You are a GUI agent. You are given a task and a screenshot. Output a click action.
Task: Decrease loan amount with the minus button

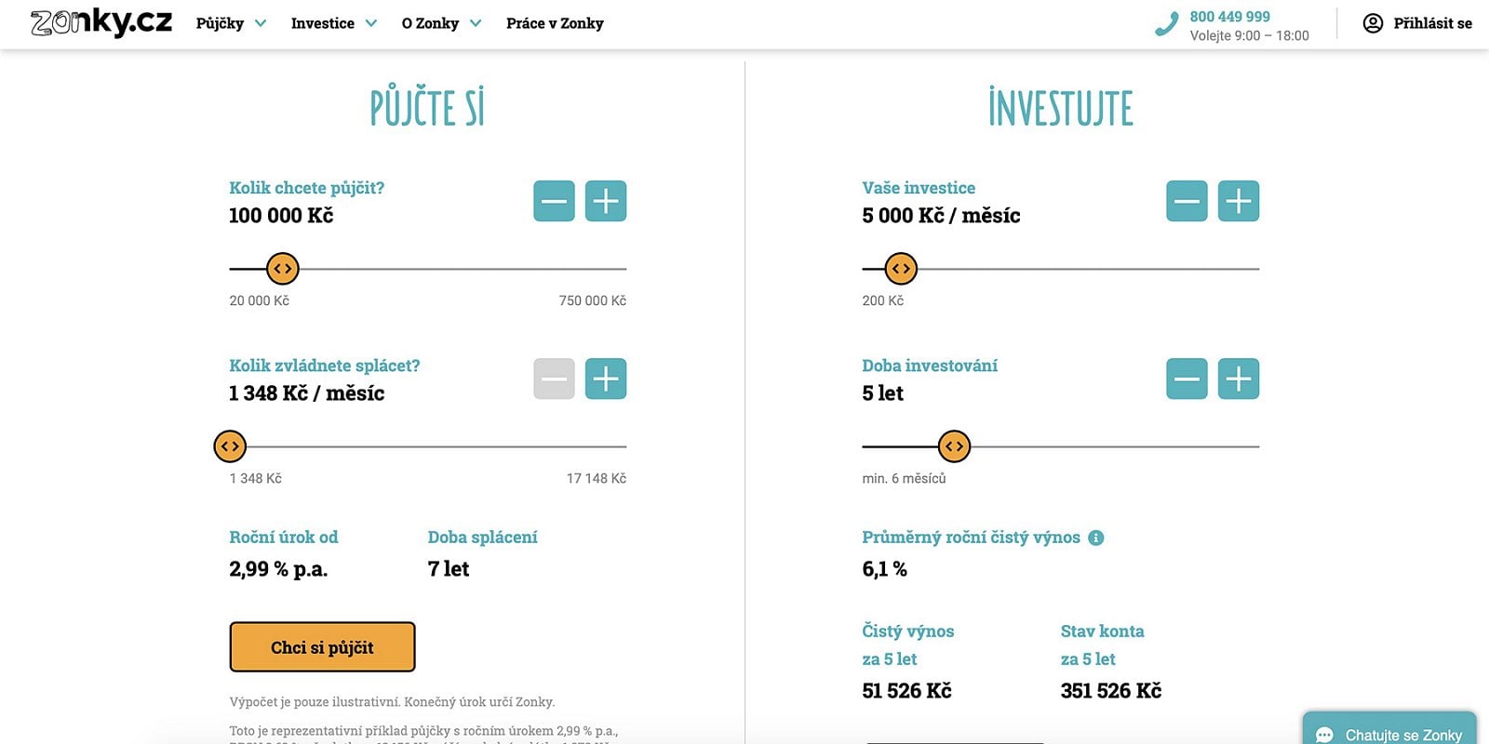point(554,201)
